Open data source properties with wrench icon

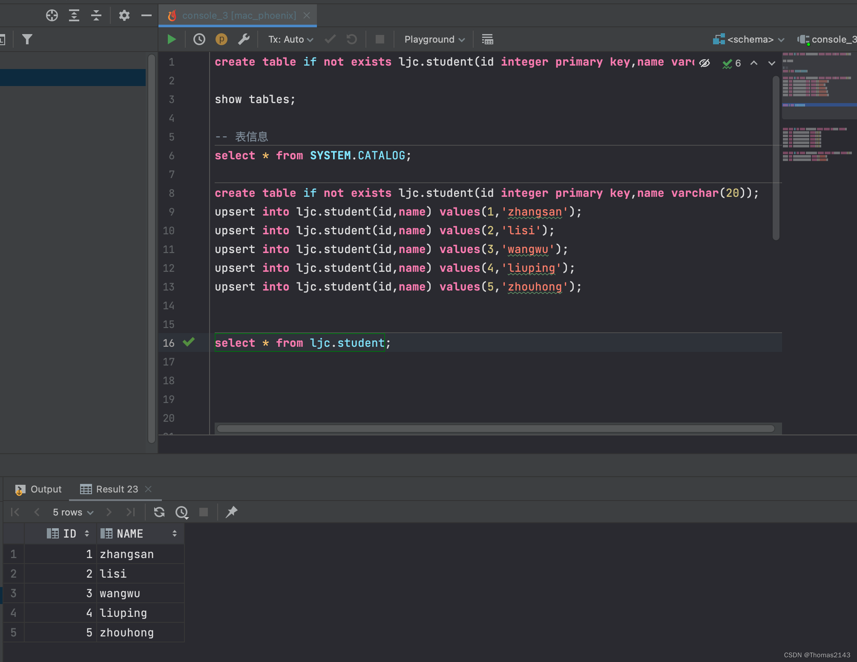pos(244,39)
